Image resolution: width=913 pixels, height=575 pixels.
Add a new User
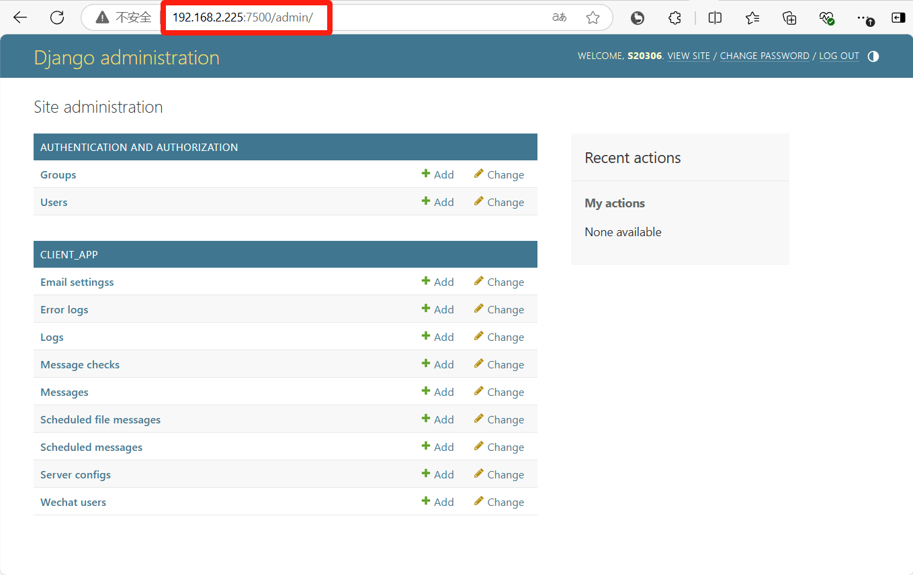point(438,202)
